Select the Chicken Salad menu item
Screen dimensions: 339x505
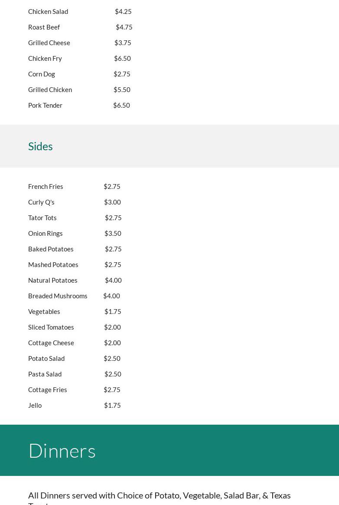(48, 12)
